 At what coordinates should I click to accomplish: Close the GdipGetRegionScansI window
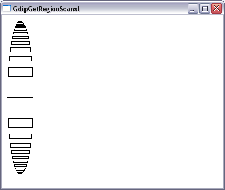tap(216, 8)
